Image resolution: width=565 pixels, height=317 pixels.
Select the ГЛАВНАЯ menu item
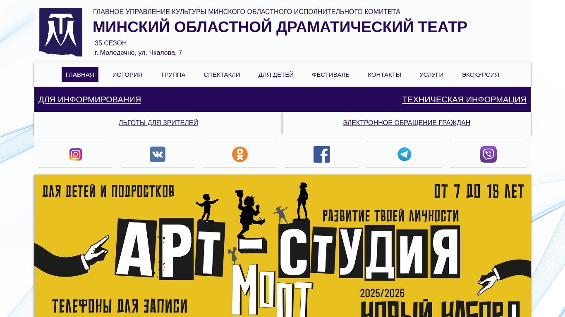coord(80,75)
